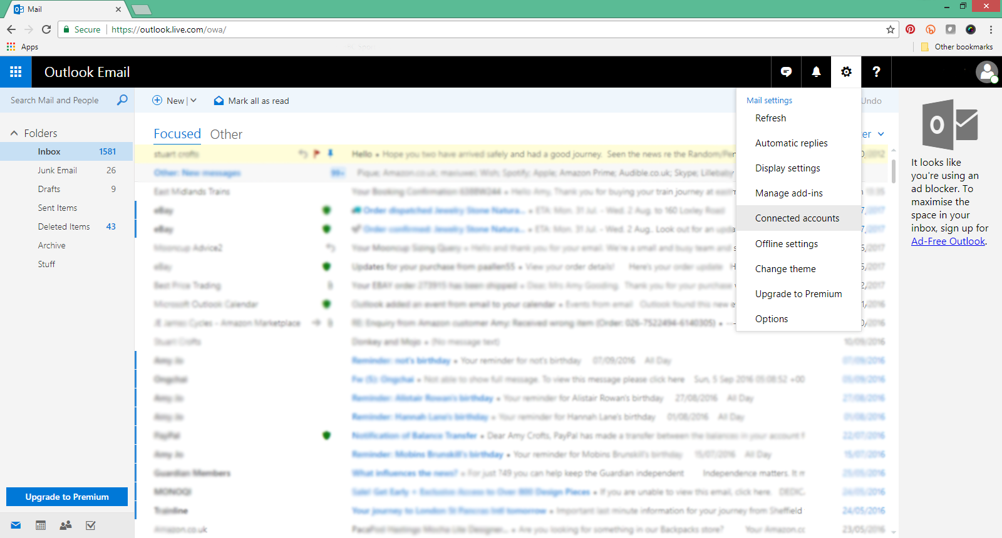Open the People icon in bottom bar
This screenshot has height=538, width=1002.
click(66, 525)
